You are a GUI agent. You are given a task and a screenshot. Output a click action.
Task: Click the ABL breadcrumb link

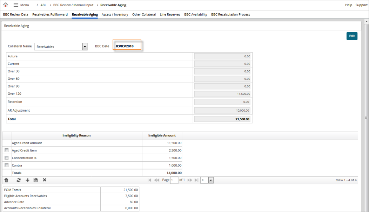coord(43,5)
